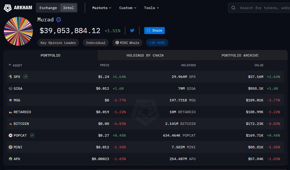The height and width of the screenshot is (170, 290).
Task: Click the Share button
Action: (155, 30)
